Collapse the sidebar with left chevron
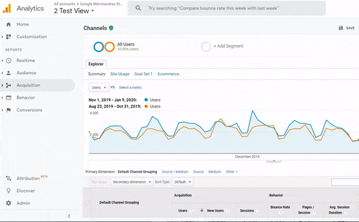 click(69, 216)
